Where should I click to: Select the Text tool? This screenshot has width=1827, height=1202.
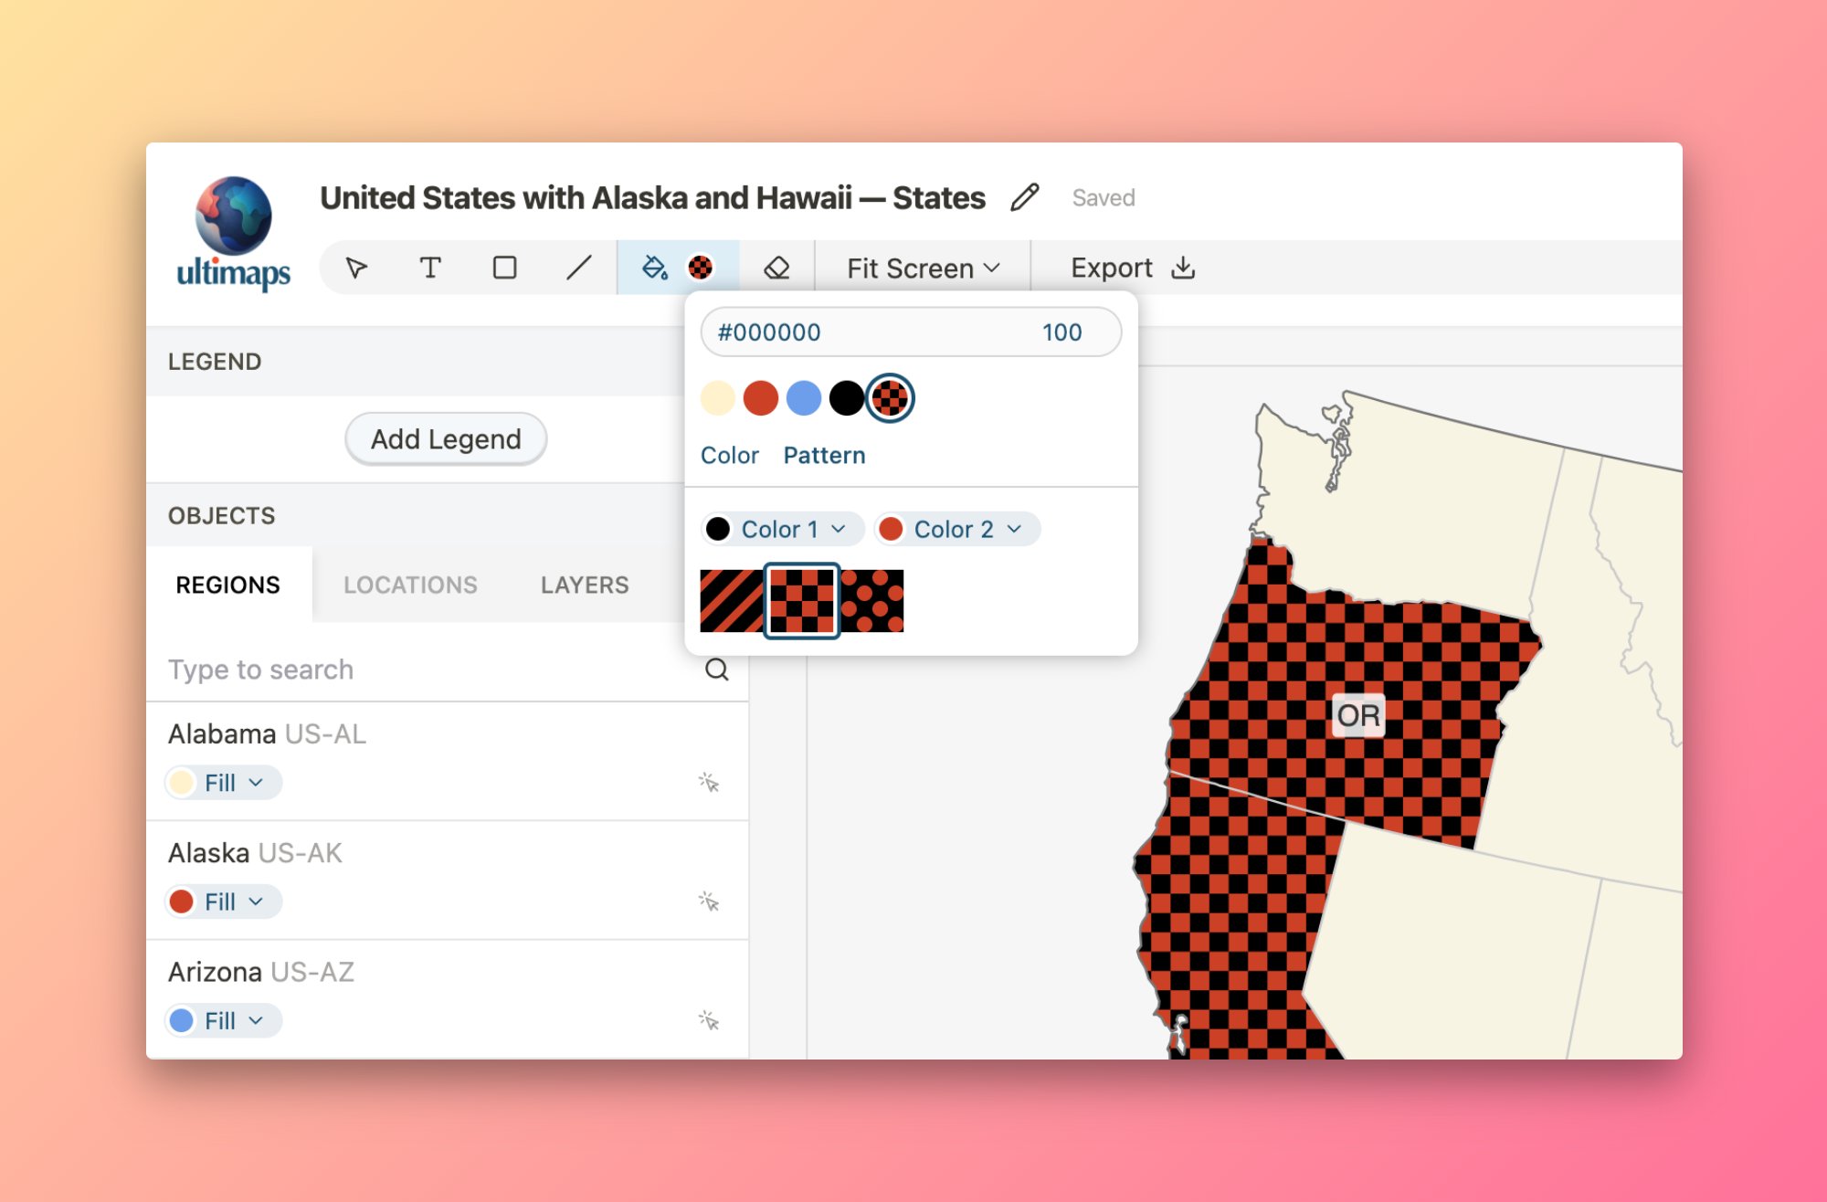click(430, 268)
